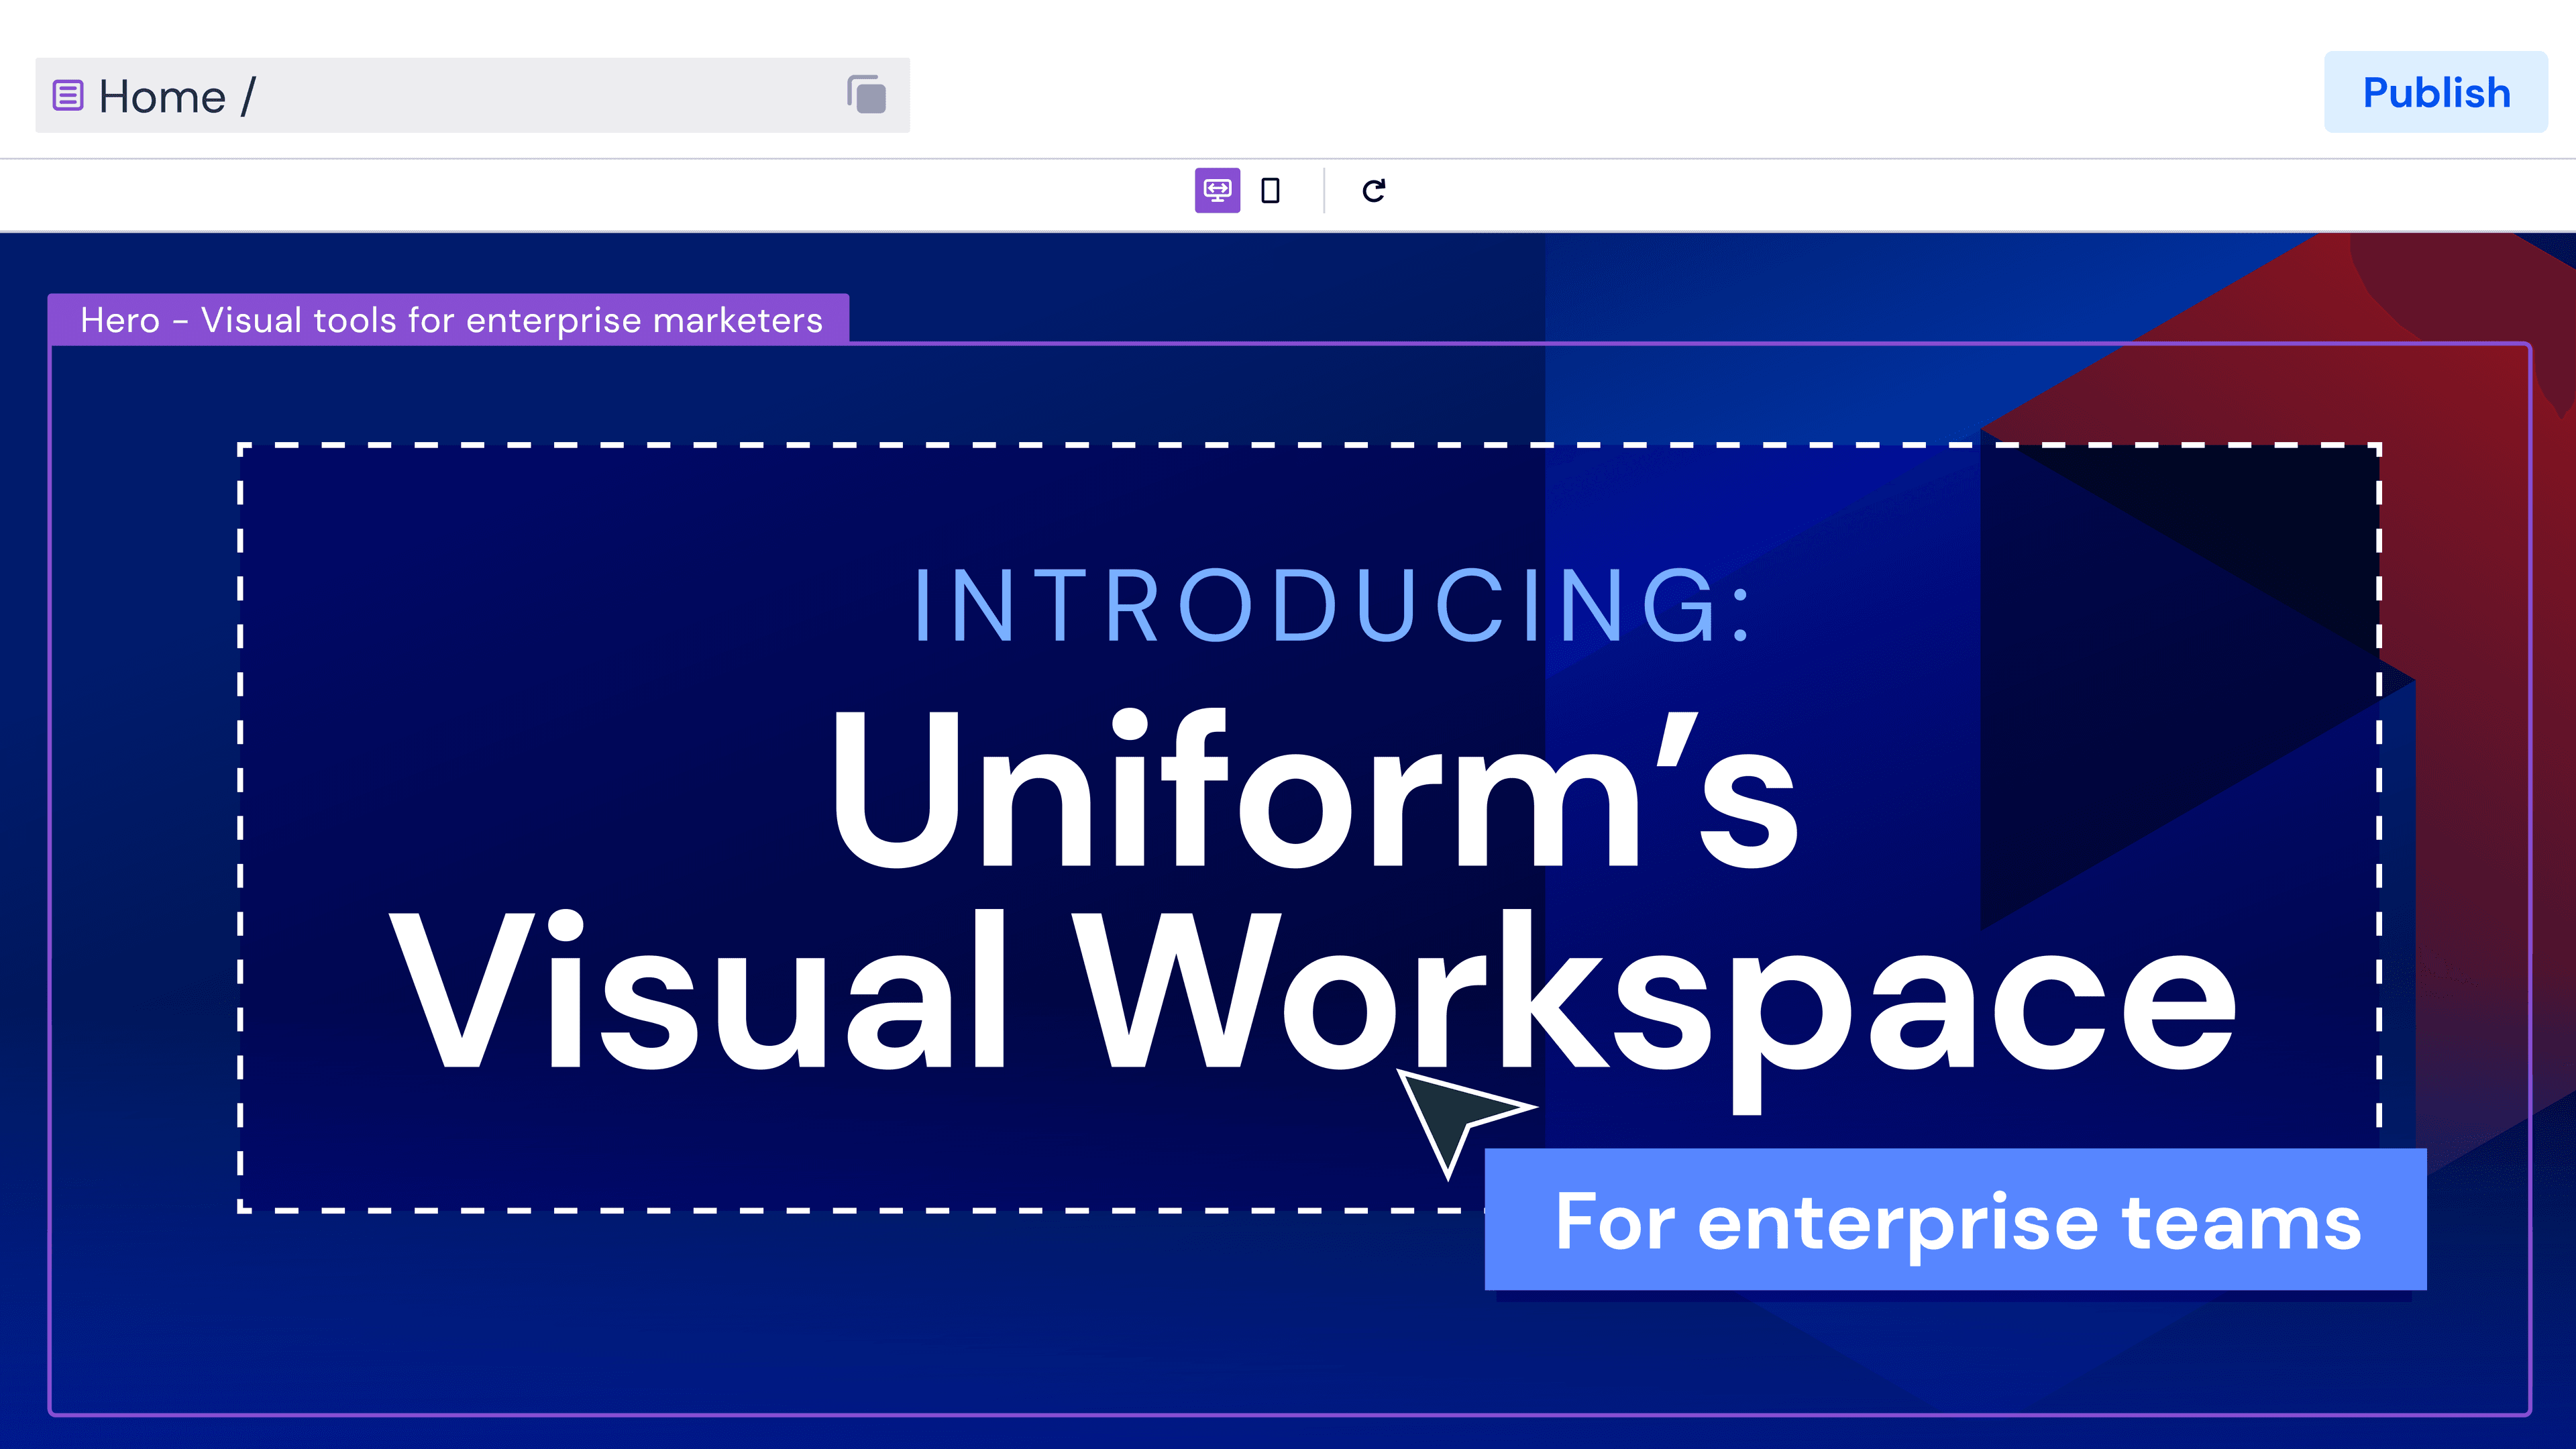Switch to mobile device preview
This screenshot has width=2576, height=1449.
pos(1270,190)
